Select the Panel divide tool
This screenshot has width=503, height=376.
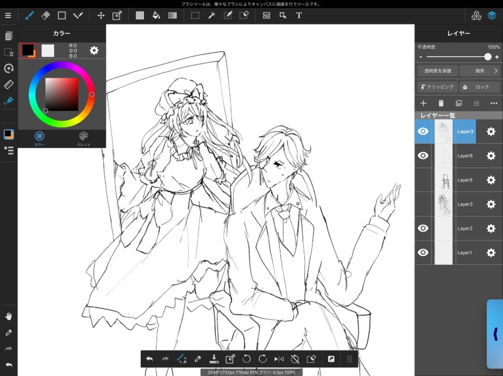[267, 15]
